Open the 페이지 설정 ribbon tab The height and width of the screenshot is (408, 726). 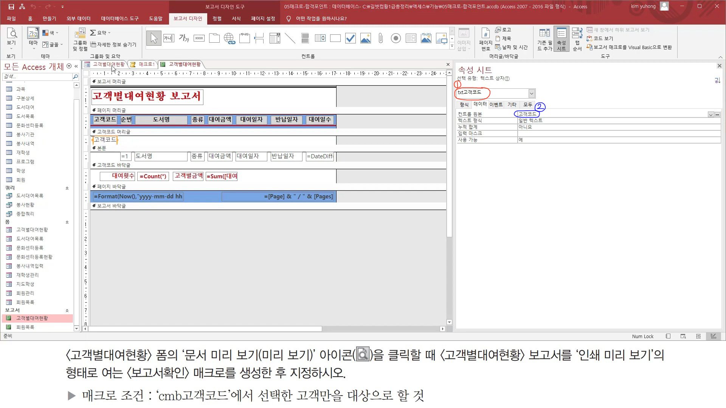point(263,19)
